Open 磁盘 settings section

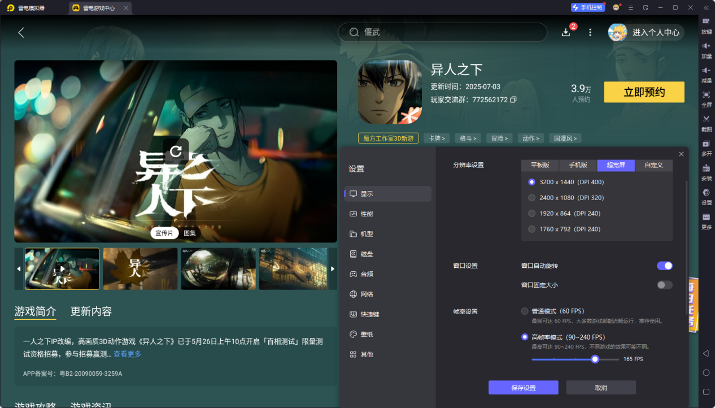tap(388, 254)
